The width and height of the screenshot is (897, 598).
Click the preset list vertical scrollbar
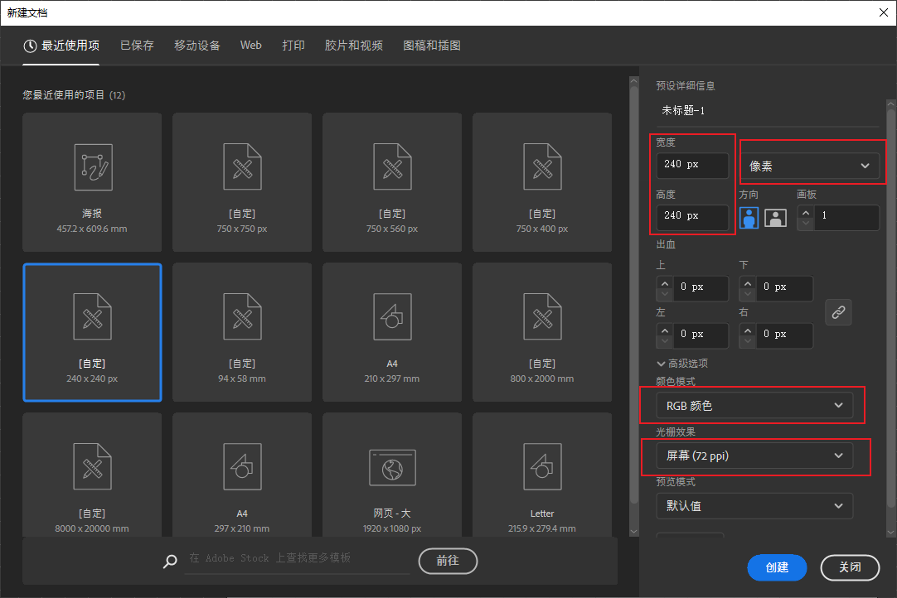tap(634, 295)
